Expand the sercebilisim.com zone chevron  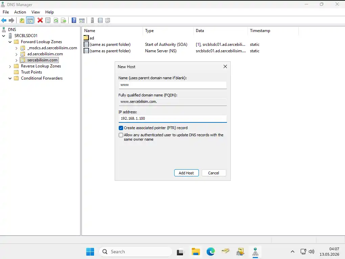click(16, 60)
